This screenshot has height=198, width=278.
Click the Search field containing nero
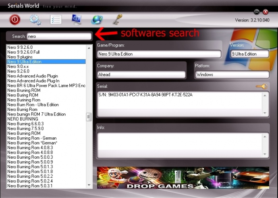click(x=59, y=36)
